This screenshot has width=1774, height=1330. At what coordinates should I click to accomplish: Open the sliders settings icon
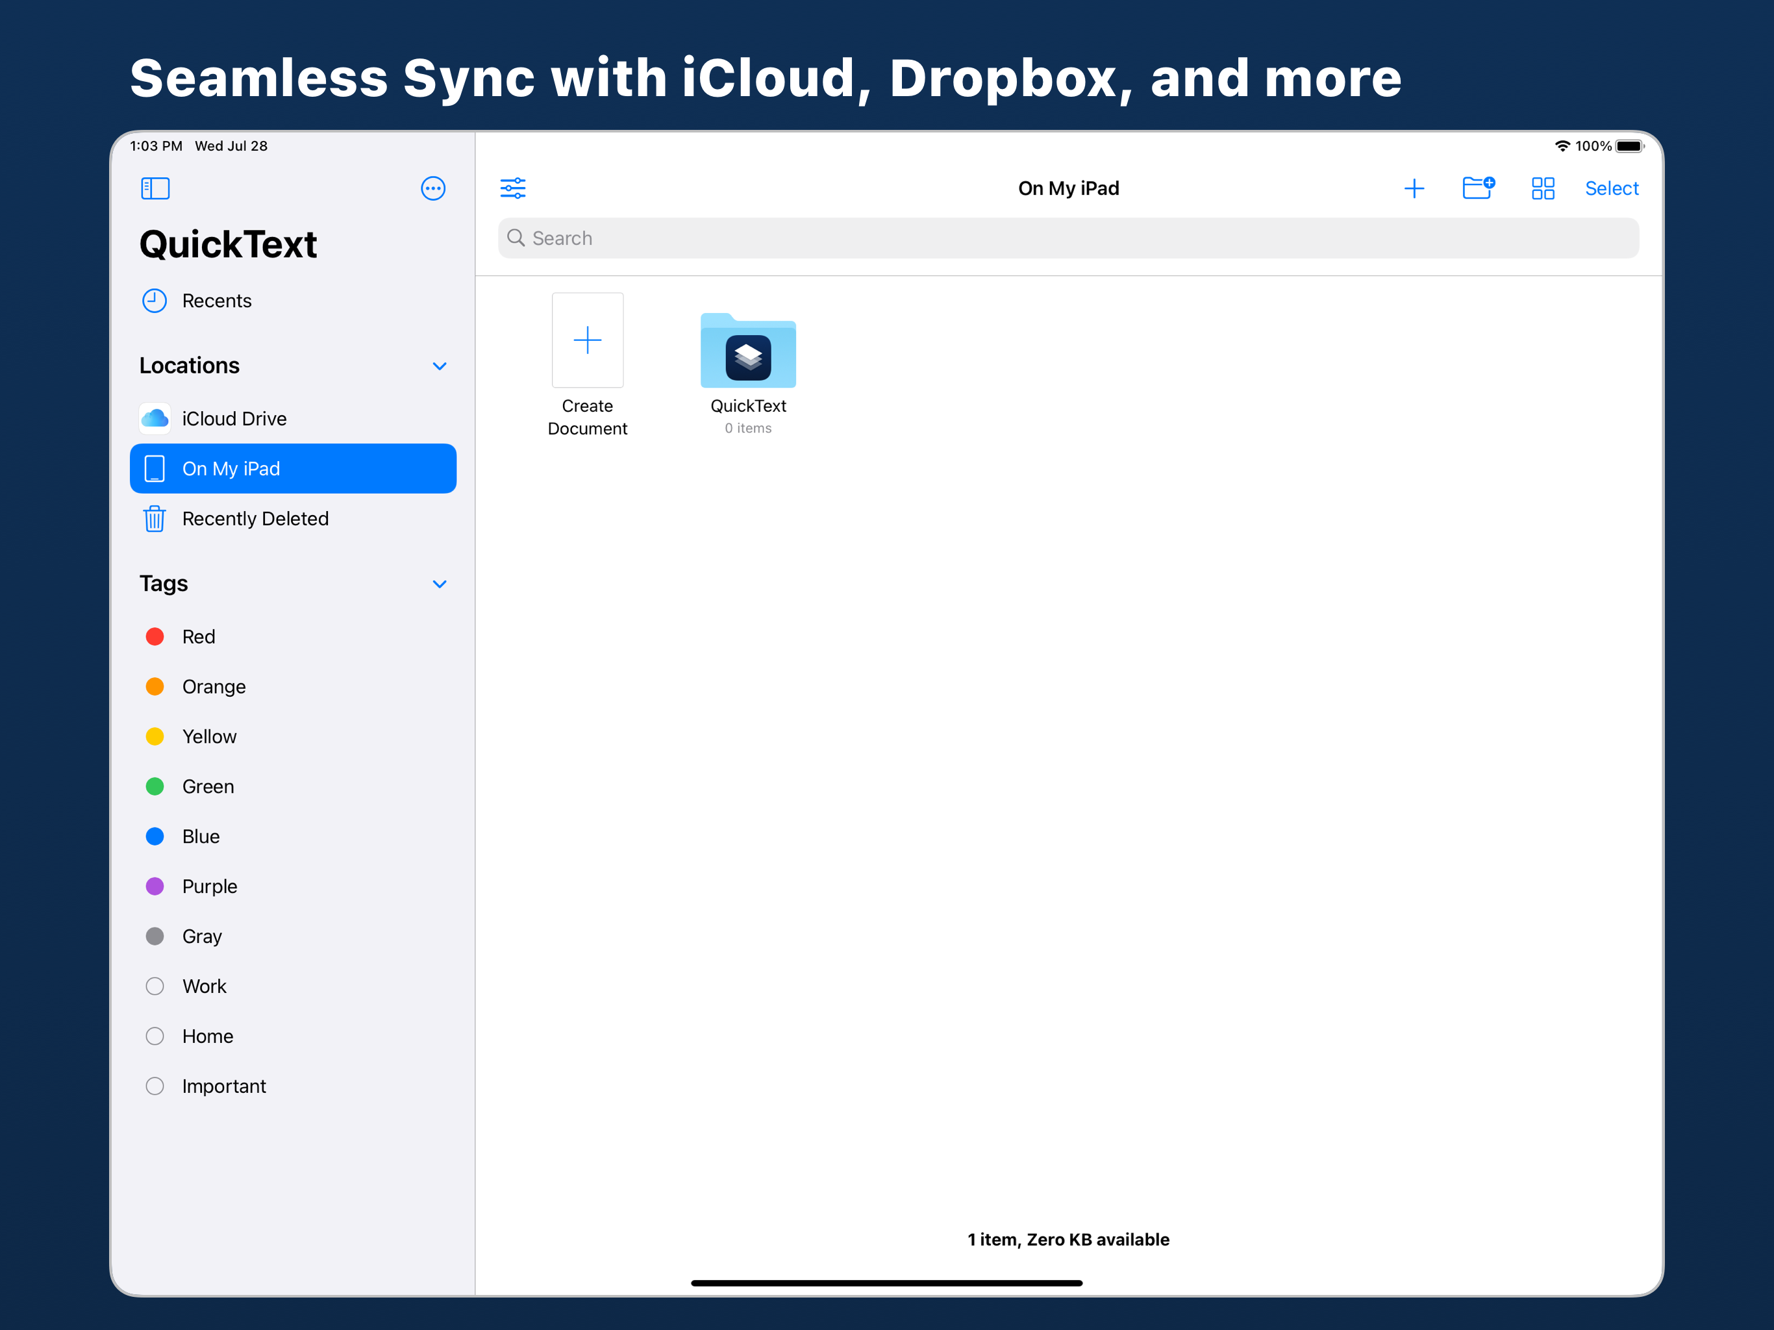513,188
